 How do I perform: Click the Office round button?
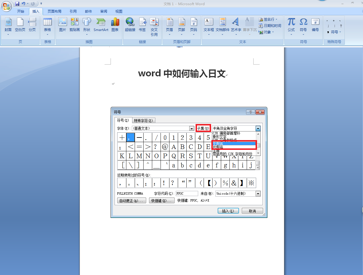[6, 6]
